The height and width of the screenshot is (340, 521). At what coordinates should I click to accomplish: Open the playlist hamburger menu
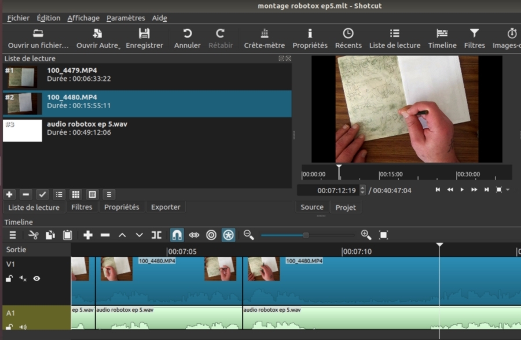coord(109,194)
